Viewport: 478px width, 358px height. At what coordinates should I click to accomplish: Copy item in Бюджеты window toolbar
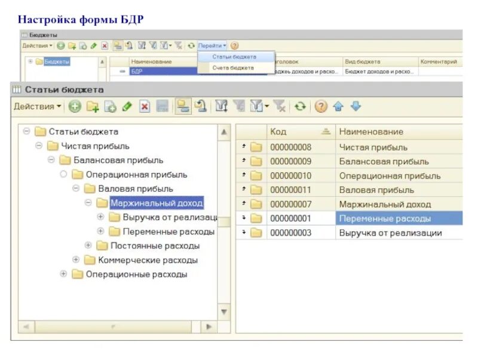83,46
